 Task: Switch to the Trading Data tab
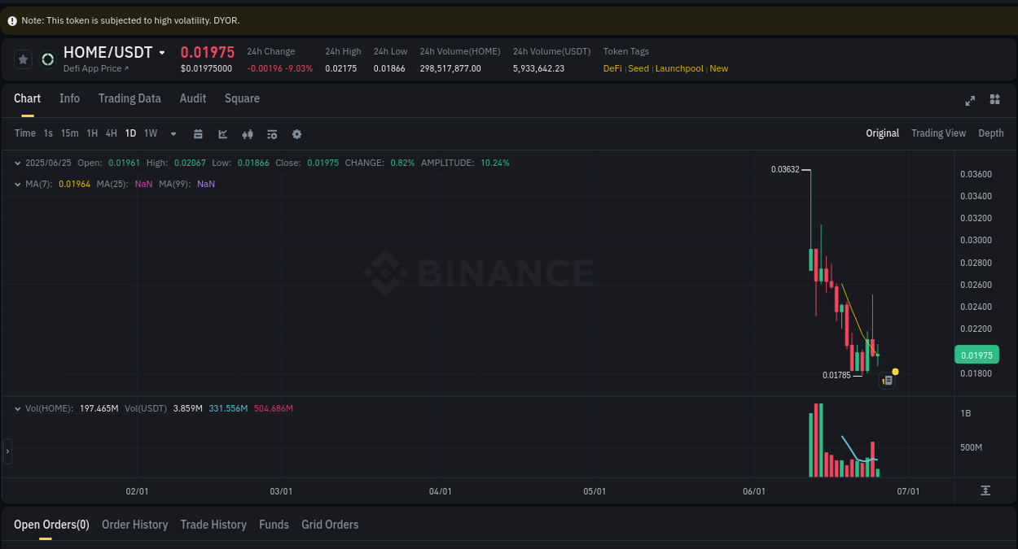pos(129,98)
